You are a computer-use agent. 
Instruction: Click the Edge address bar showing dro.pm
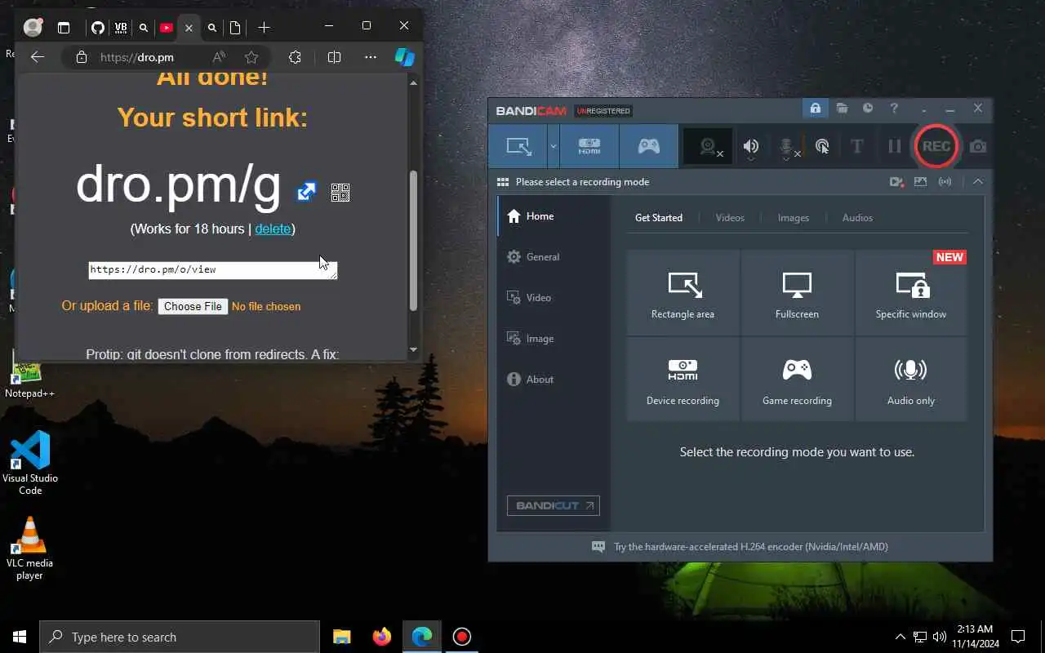pos(139,57)
